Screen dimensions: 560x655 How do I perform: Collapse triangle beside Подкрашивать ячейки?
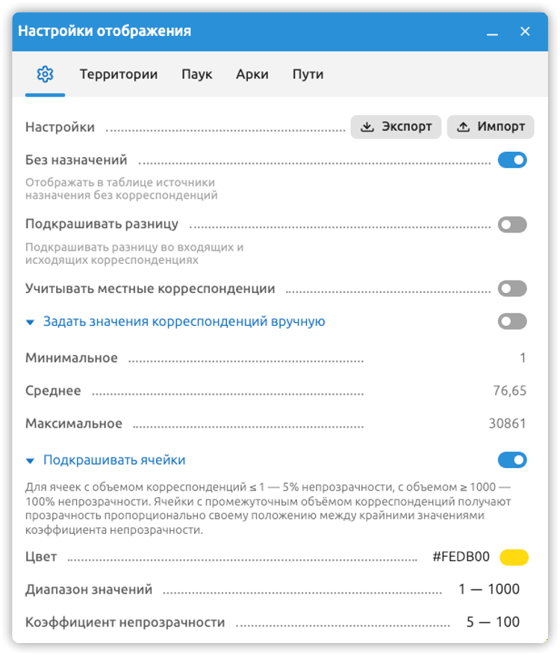point(30,461)
